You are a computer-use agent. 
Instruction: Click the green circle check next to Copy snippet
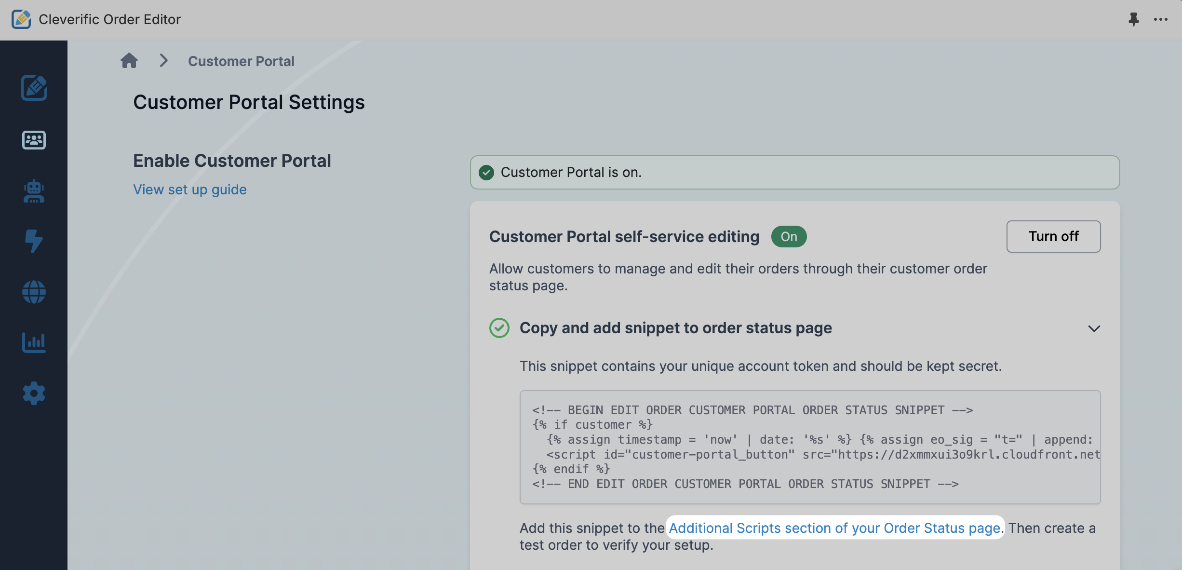tap(499, 328)
